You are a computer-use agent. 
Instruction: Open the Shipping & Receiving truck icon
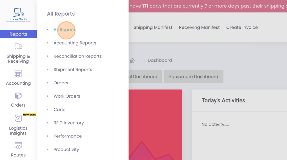point(18,47)
